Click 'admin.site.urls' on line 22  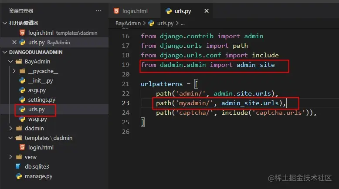[x=242, y=93]
